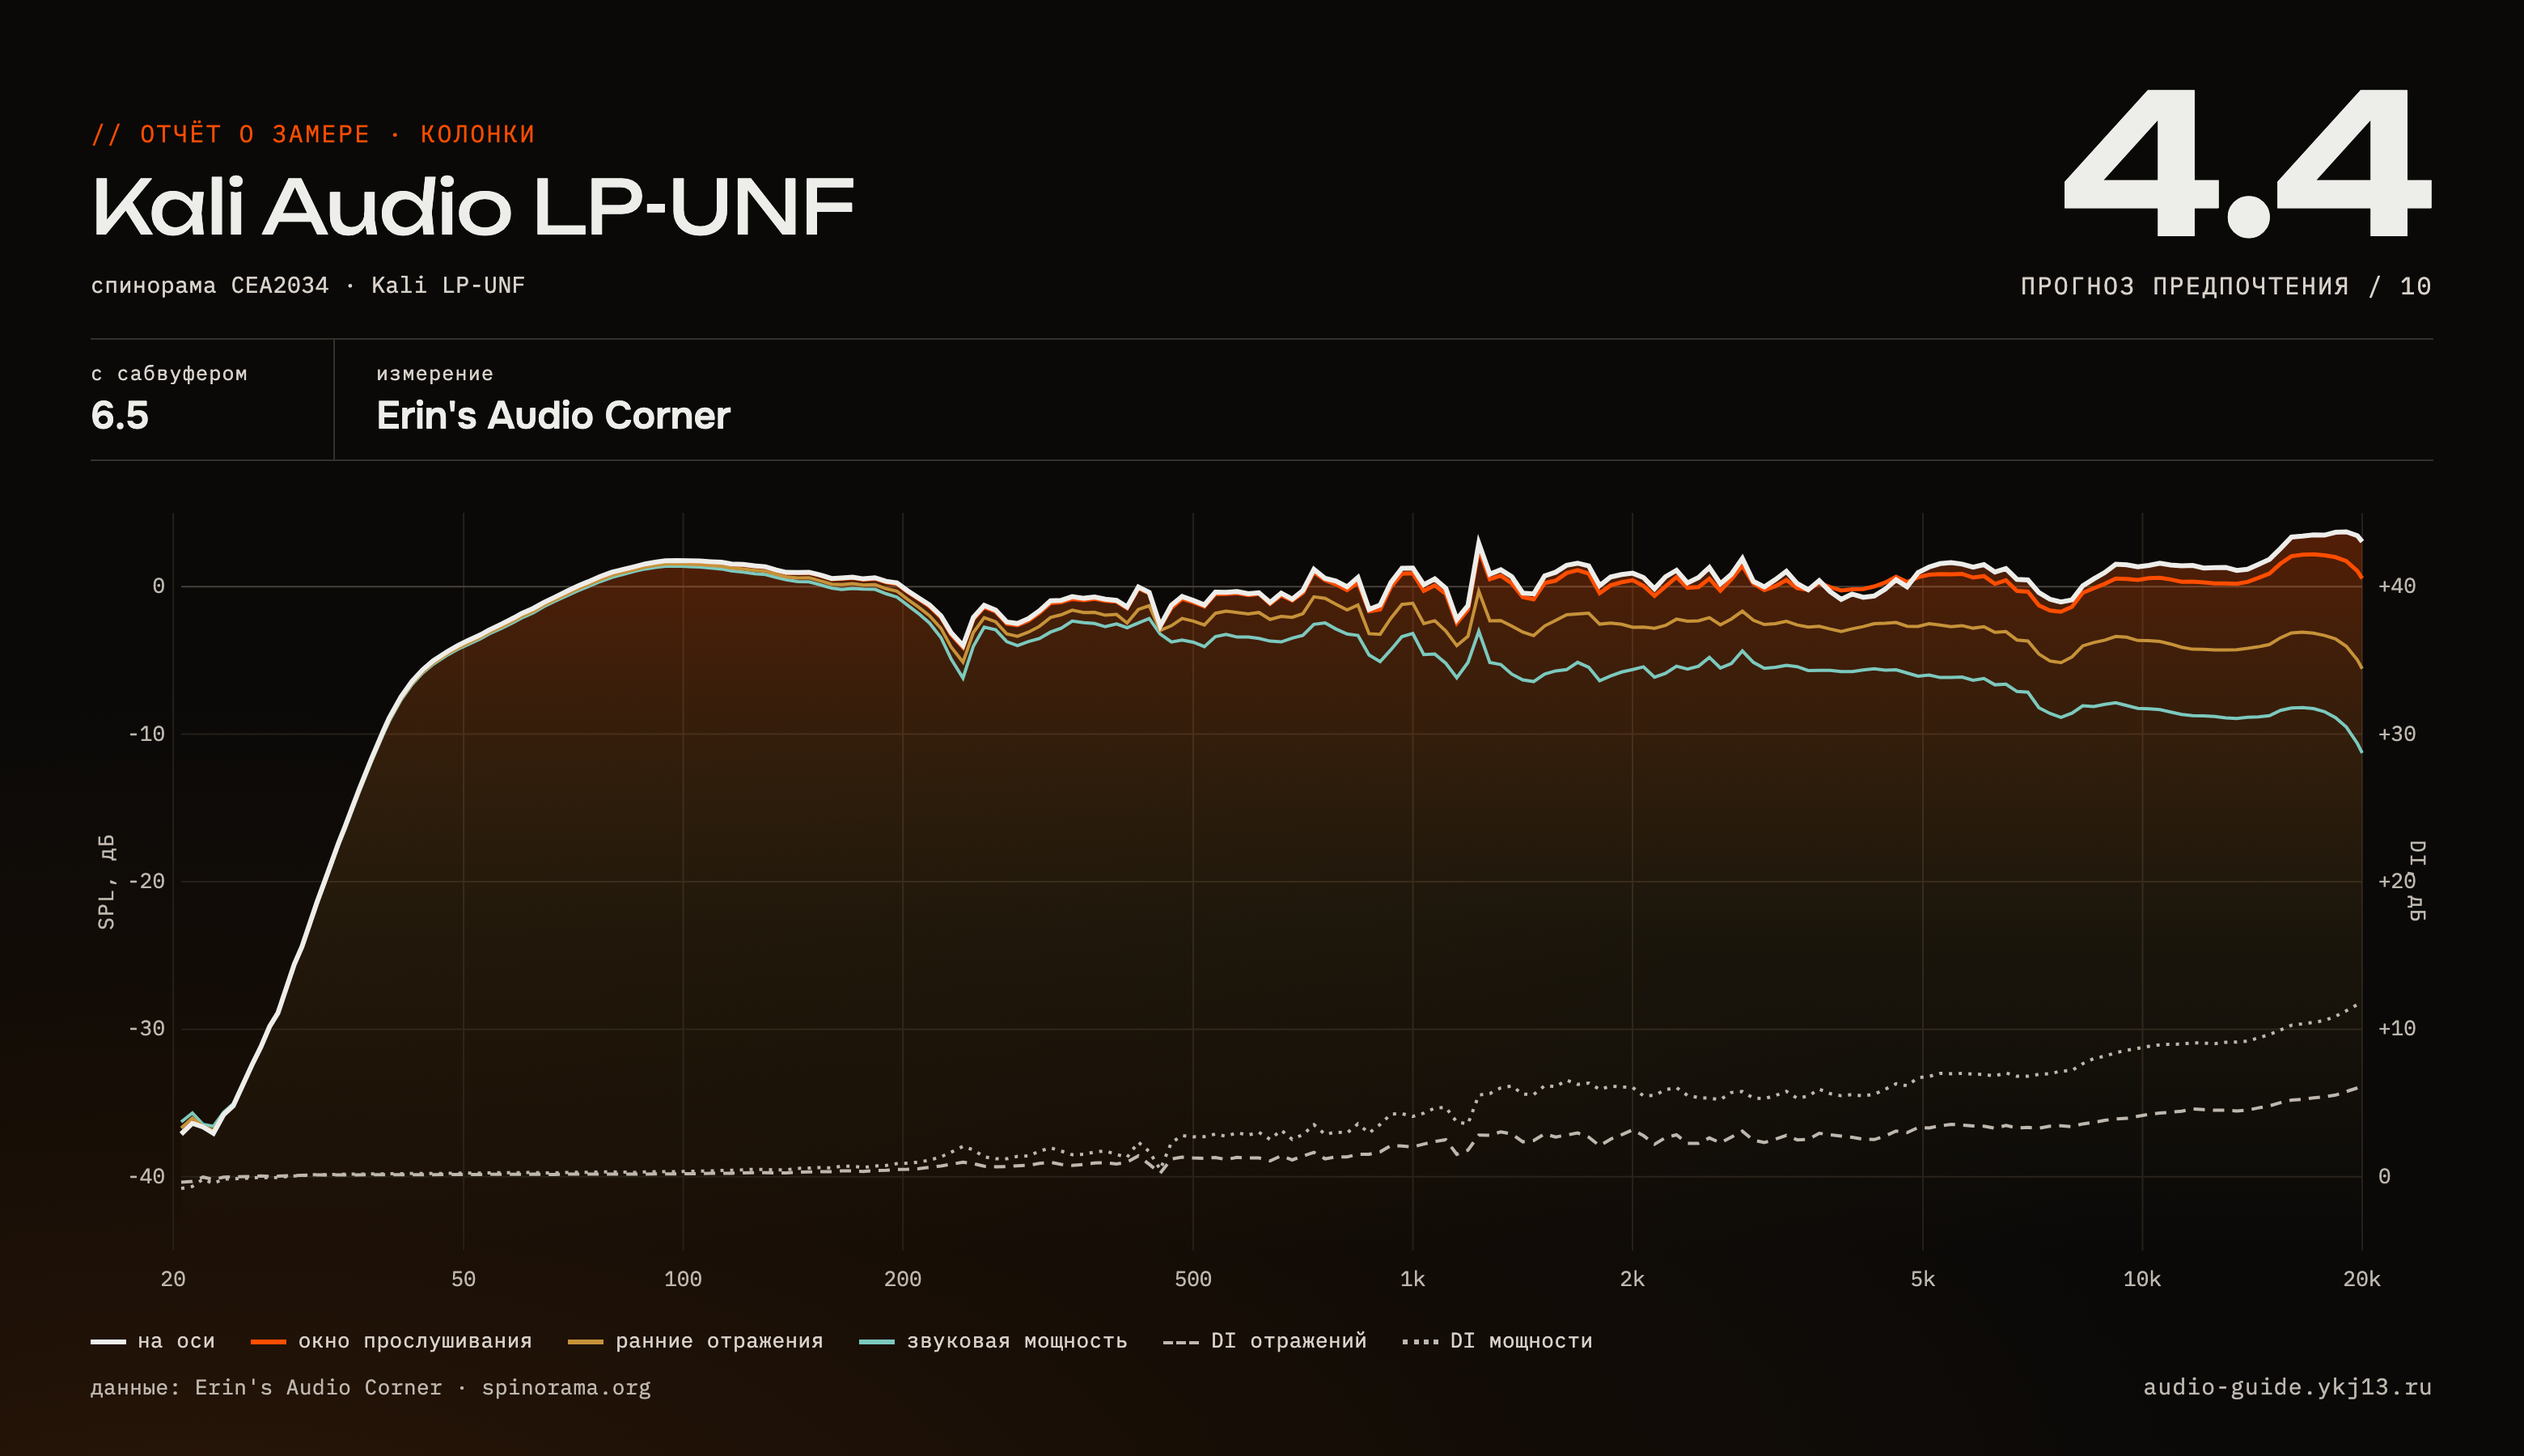Image resolution: width=2524 pixels, height=1456 pixels.
Task: Click the 50 Hz frequency axis label
Action: (x=463, y=1279)
